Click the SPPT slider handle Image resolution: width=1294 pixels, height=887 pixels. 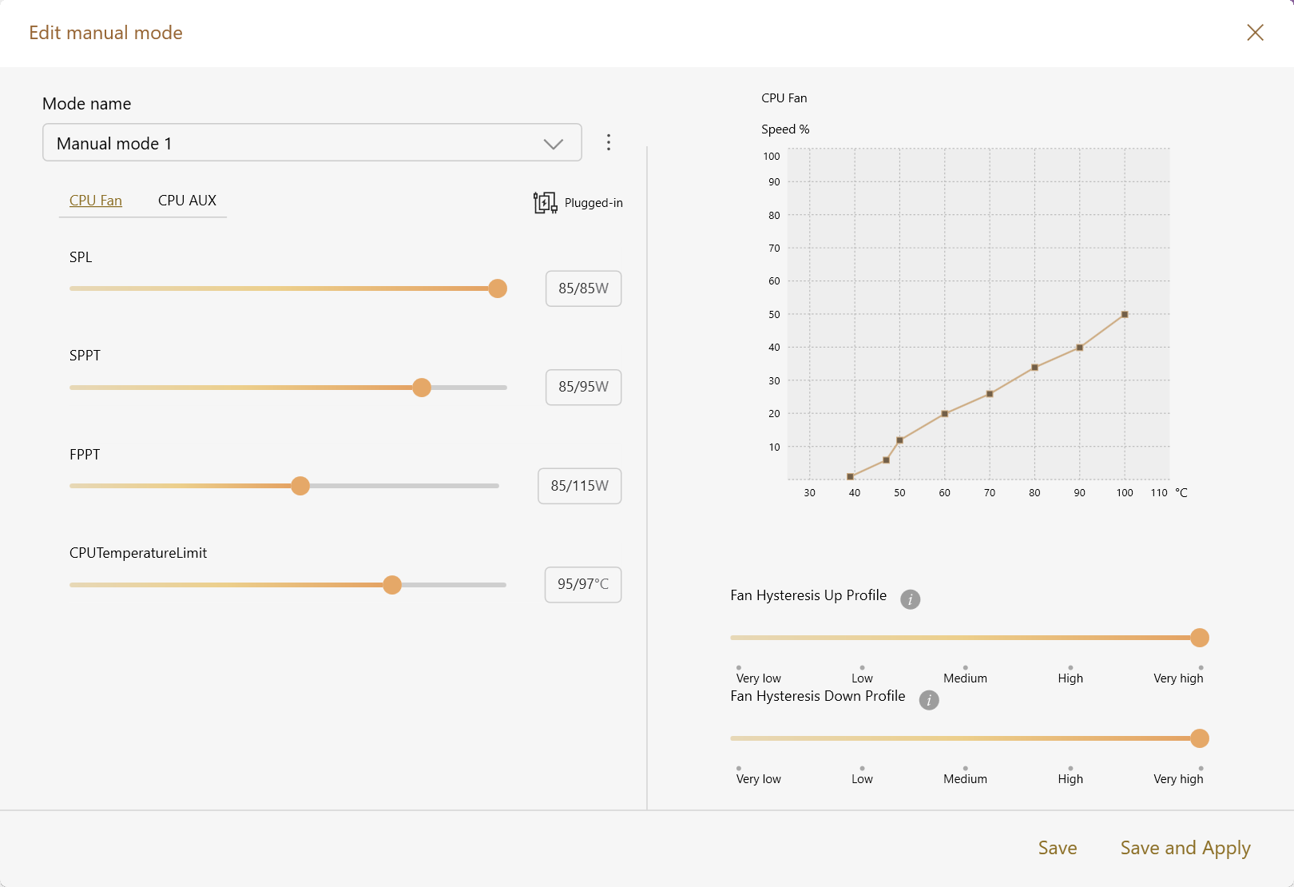[422, 388]
